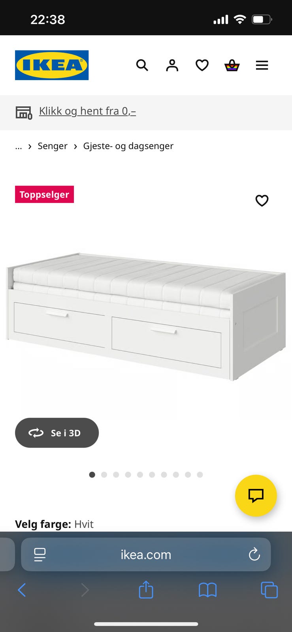This screenshot has height=632, width=292.
Task: Select the second image carousel dot
Action: point(104,475)
